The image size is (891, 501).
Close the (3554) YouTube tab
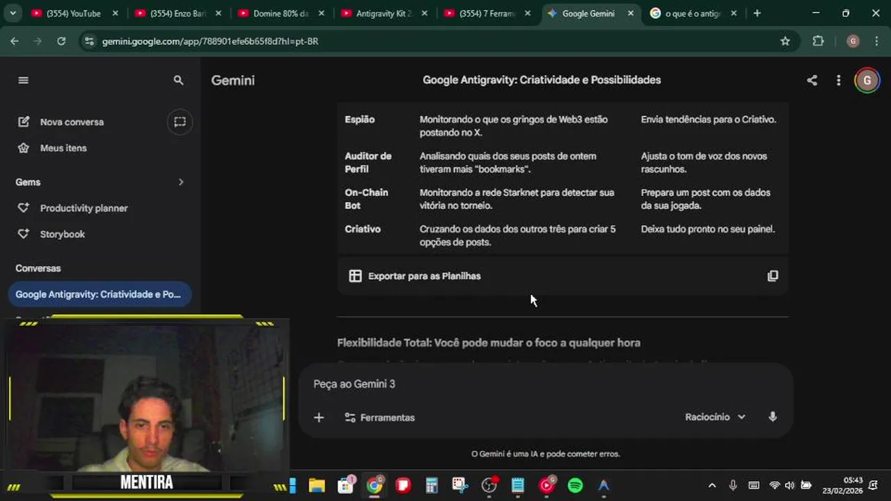click(116, 13)
